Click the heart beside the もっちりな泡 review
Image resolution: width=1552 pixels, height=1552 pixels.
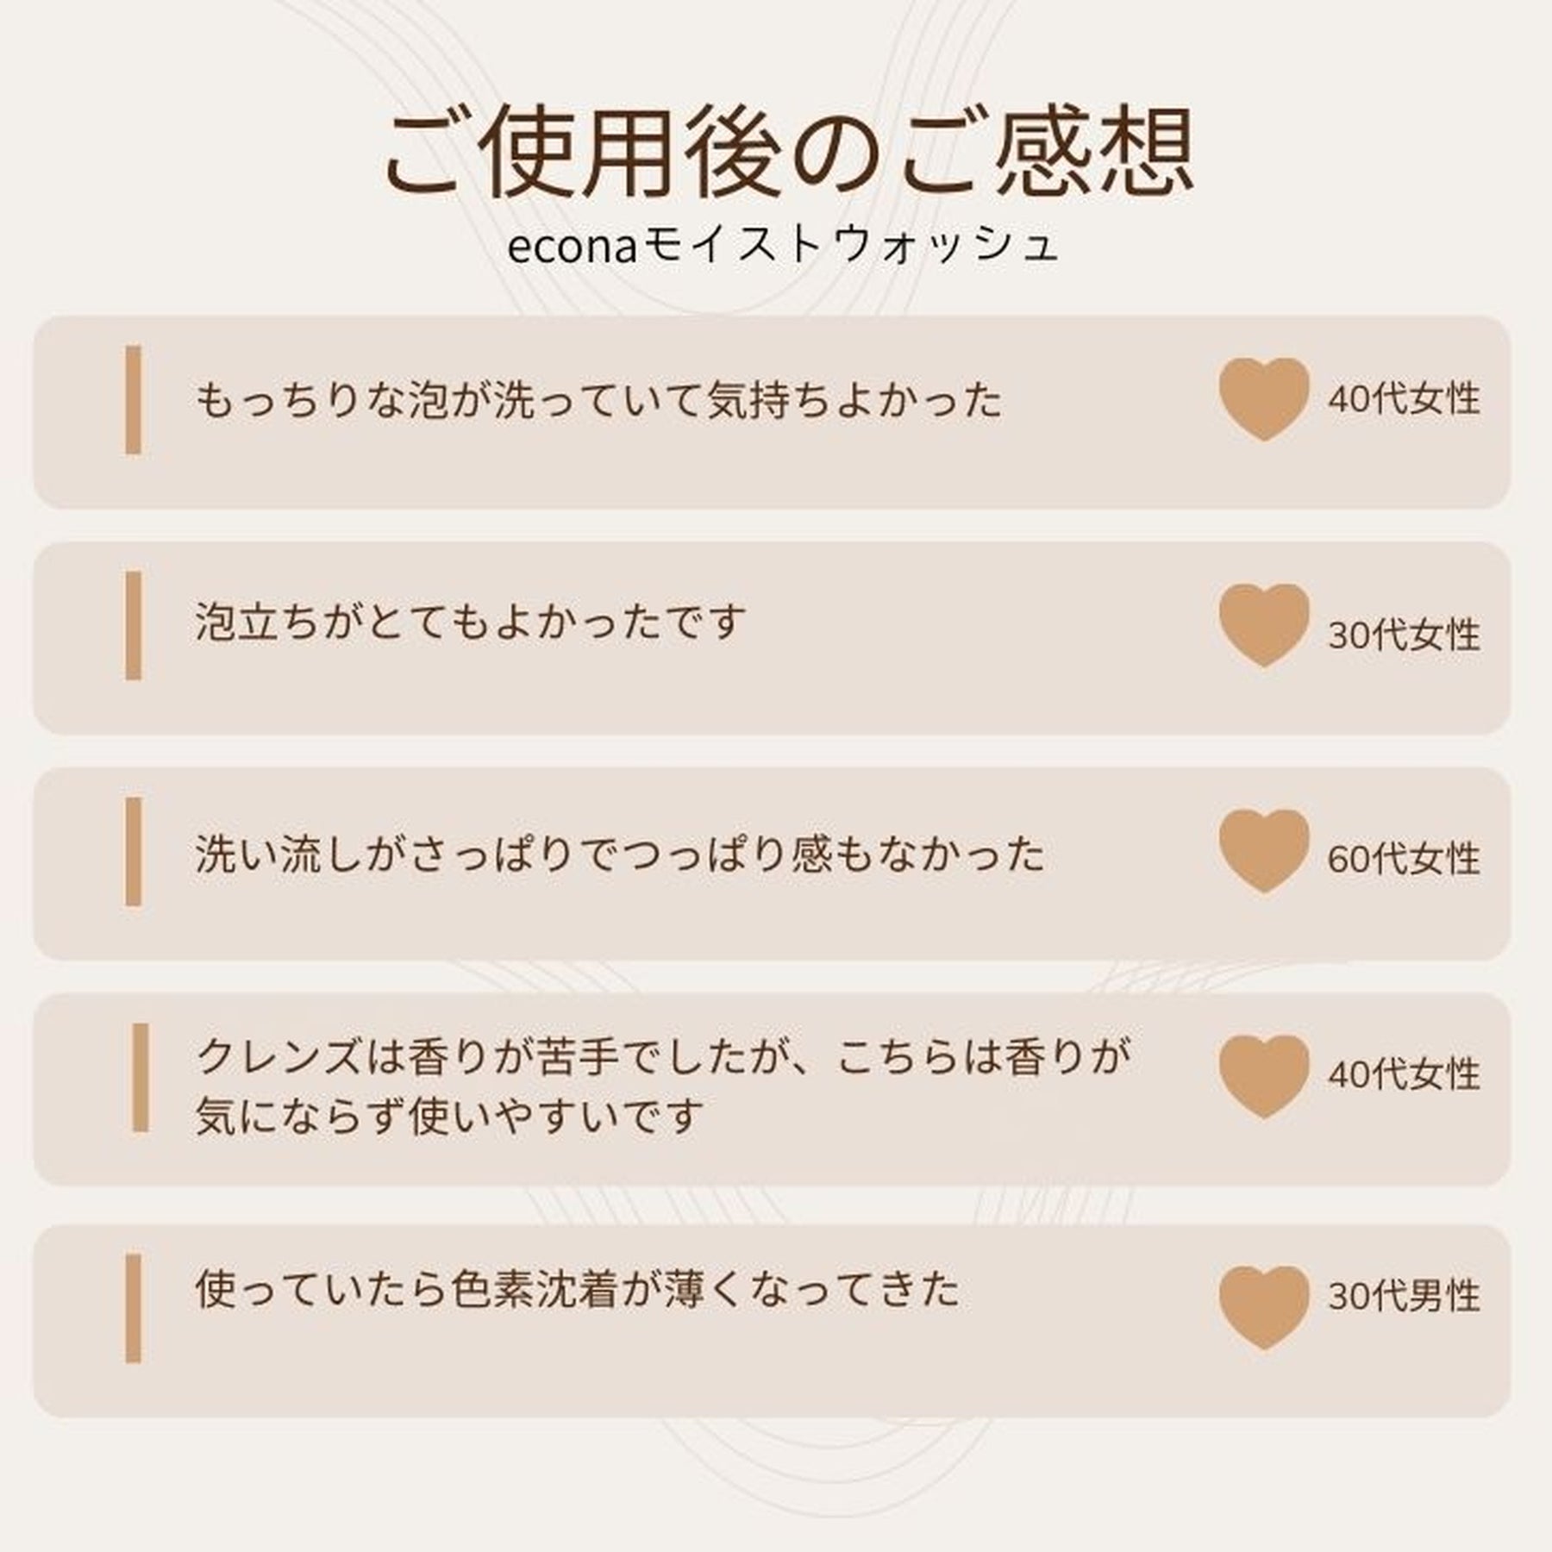point(1264,398)
